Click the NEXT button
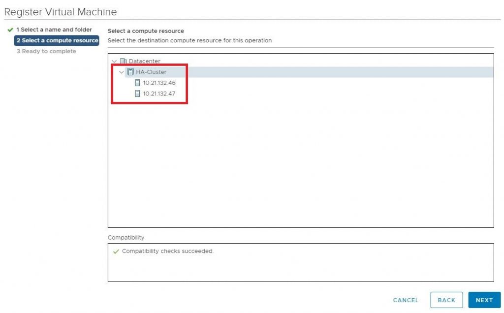This screenshot has width=504, height=313. point(484,300)
